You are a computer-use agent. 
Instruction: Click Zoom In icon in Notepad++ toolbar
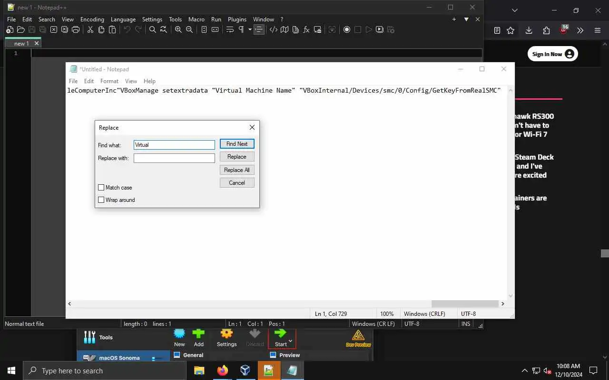[178, 29]
